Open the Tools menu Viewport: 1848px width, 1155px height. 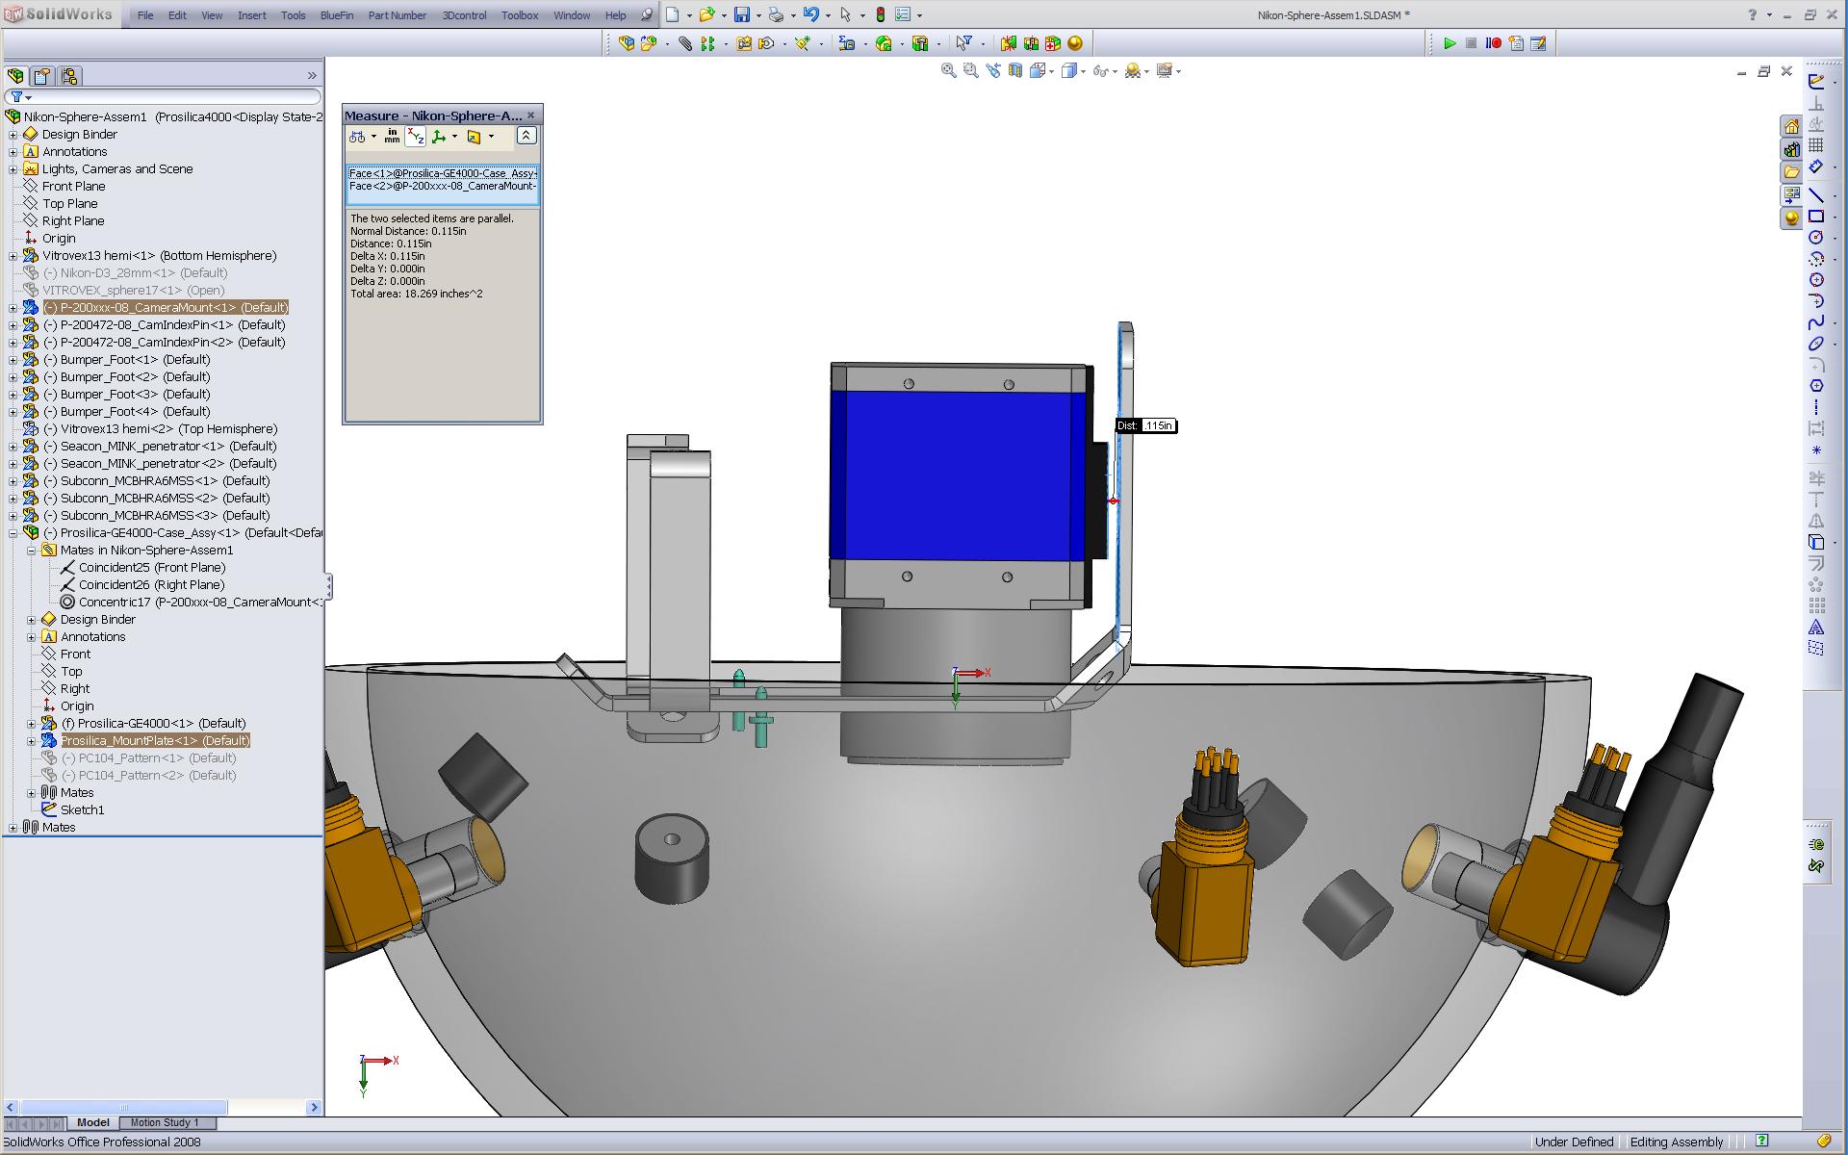click(x=294, y=15)
